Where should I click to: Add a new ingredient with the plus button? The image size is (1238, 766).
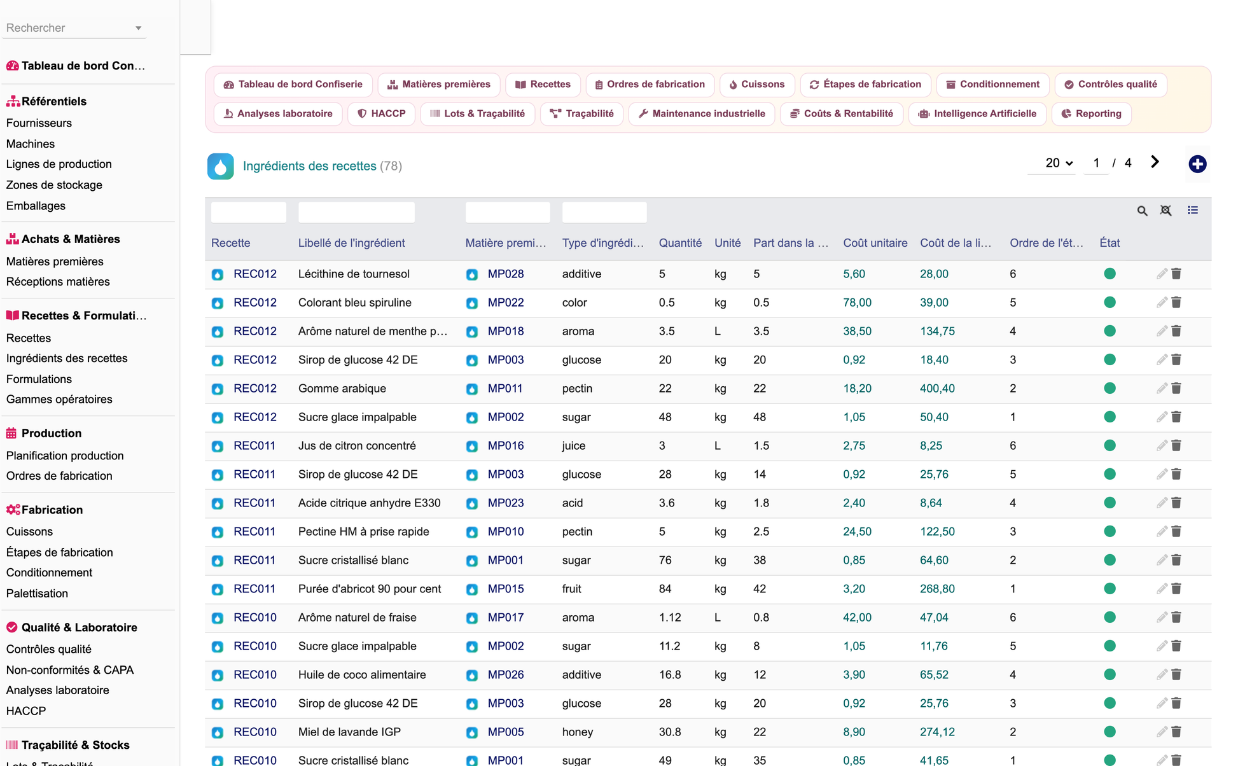(1197, 164)
